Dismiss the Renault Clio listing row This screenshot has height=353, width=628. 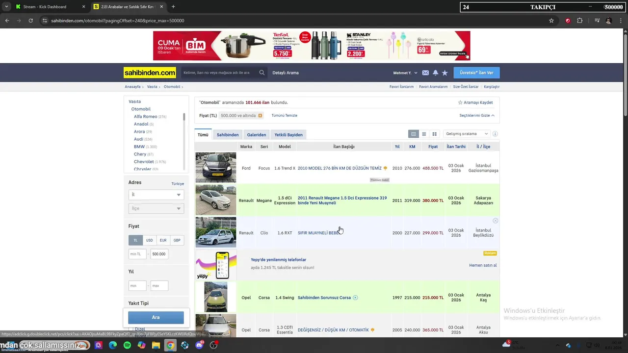tap(495, 221)
